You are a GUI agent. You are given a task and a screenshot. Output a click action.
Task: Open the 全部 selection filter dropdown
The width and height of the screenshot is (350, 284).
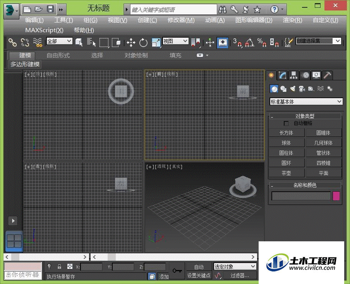pyautogui.click(x=69, y=41)
